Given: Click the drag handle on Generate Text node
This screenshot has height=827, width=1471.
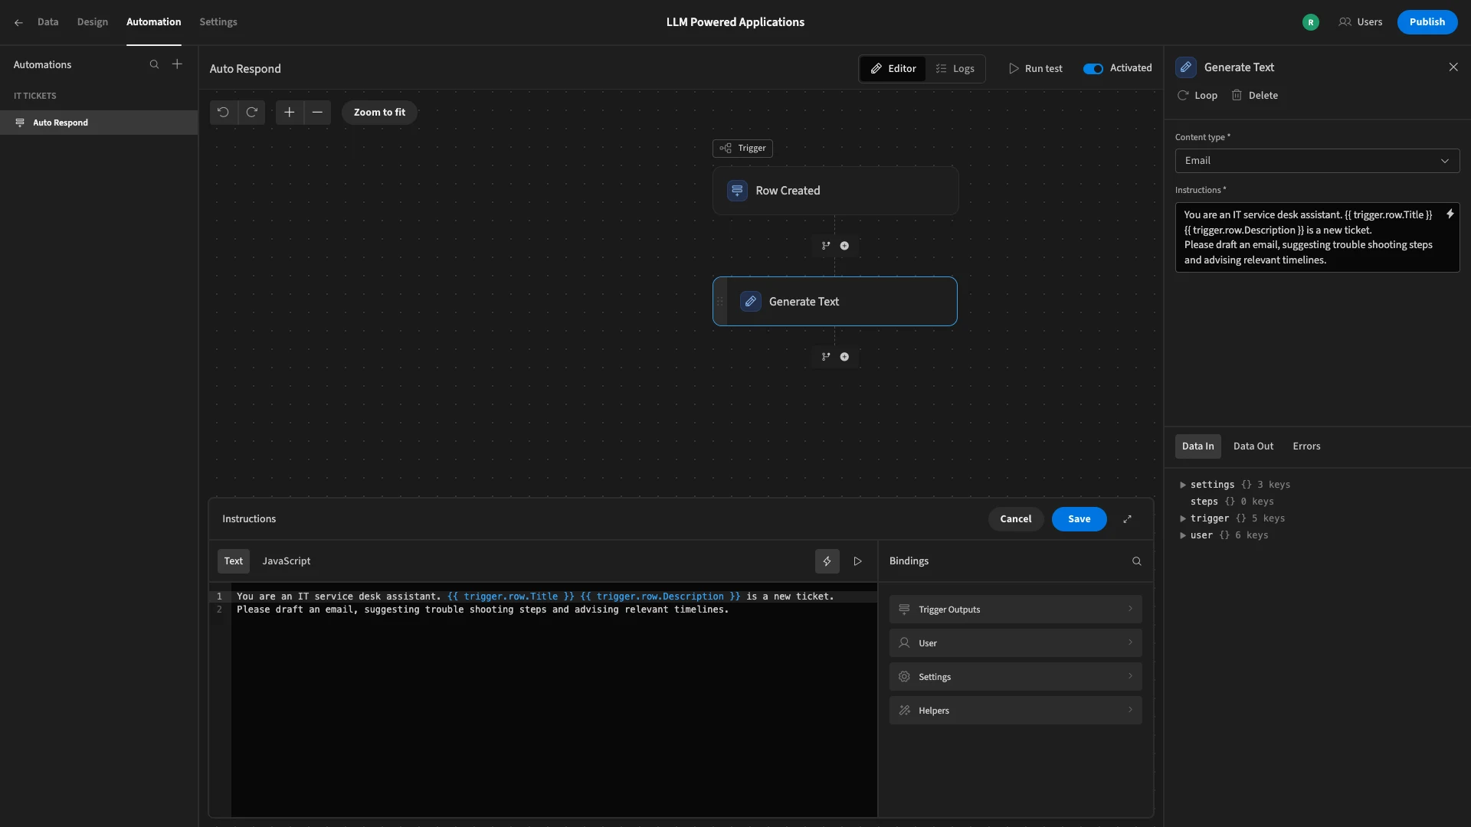Looking at the screenshot, I should click(719, 302).
